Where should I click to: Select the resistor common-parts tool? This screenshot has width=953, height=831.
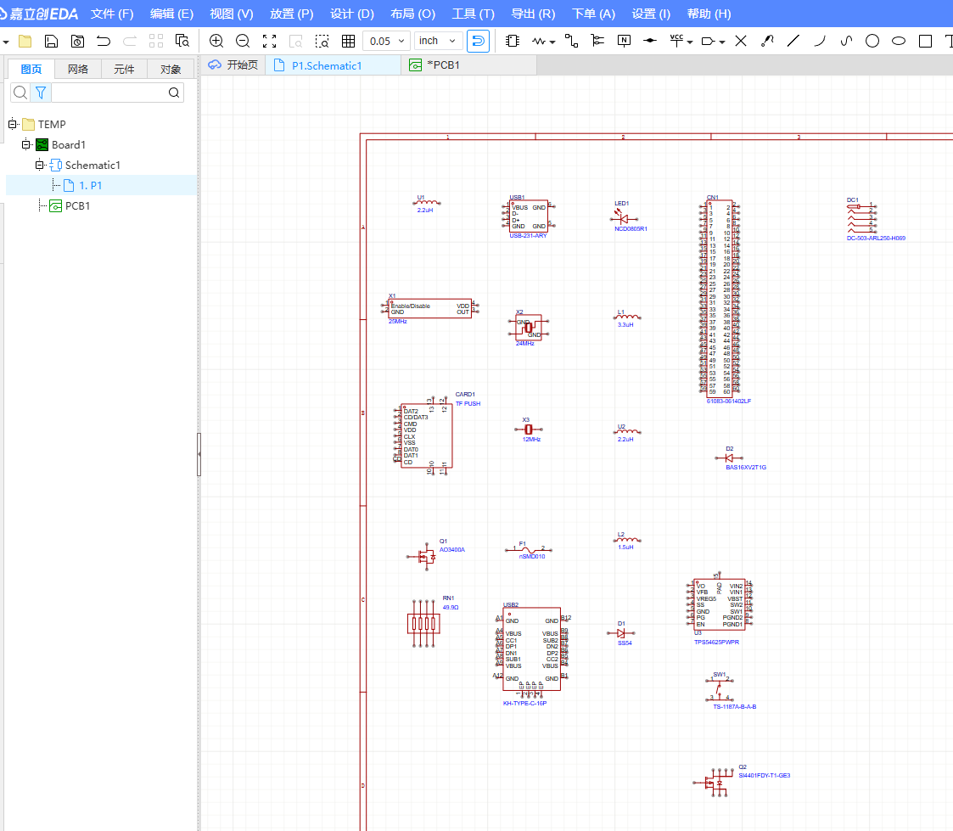(539, 42)
